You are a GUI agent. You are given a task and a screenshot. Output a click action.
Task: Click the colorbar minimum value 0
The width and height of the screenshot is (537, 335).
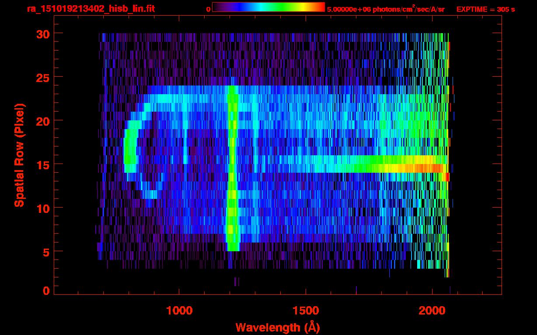(x=209, y=9)
